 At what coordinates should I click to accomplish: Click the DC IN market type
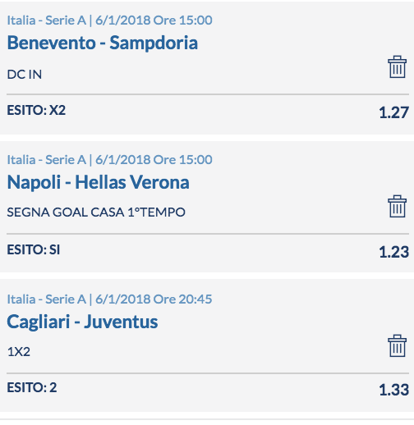[25, 75]
